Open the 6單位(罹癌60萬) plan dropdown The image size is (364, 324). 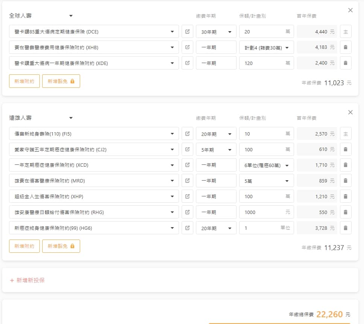pyautogui.click(x=266, y=165)
